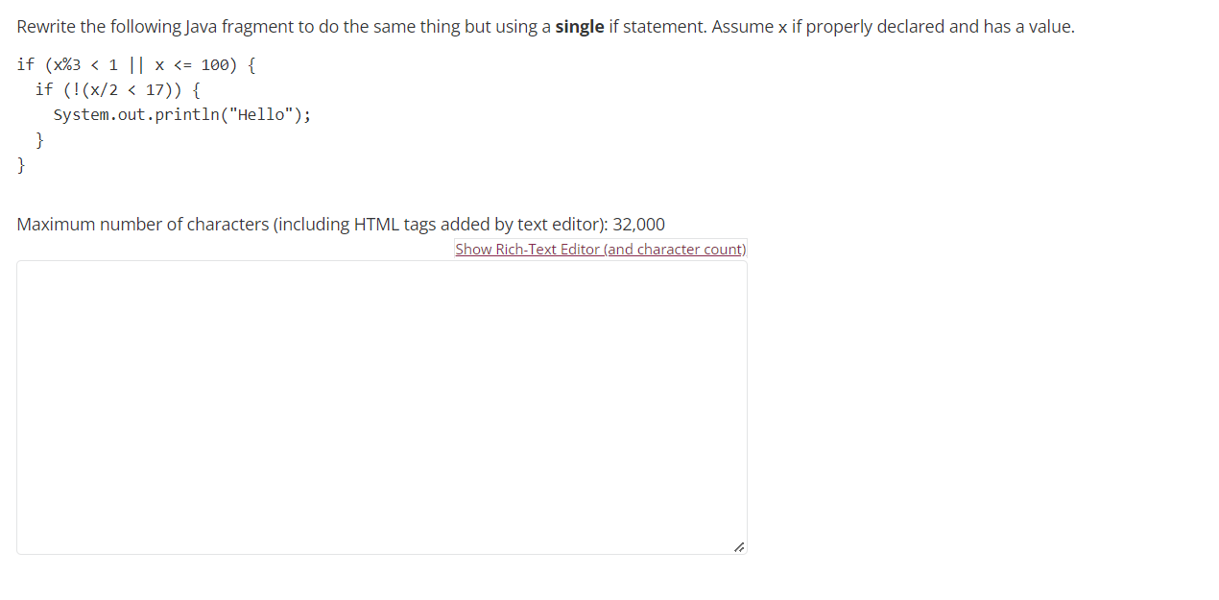Click the line 'System.out.println("Hello");'
Viewport: 1219px width, 600px height.
tap(182, 114)
